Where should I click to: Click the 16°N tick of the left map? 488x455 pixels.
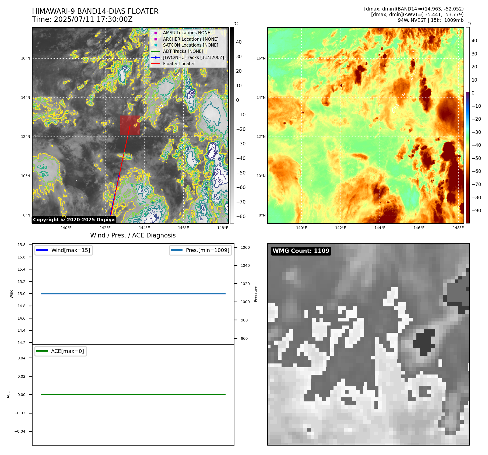pyautogui.click(x=26, y=58)
